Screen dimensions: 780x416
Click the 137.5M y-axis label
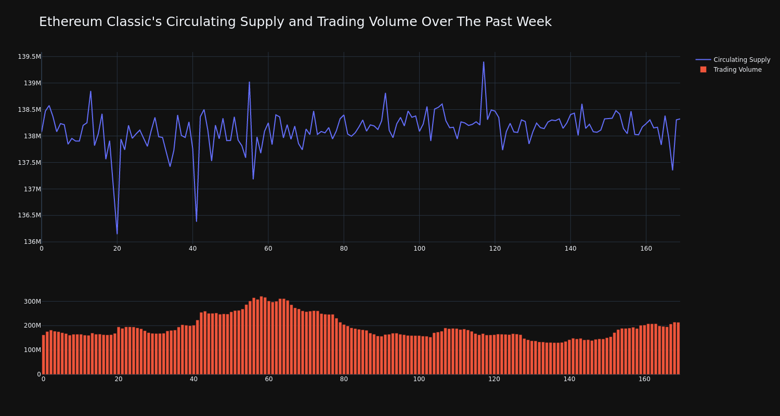pyautogui.click(x=29, y=163)
